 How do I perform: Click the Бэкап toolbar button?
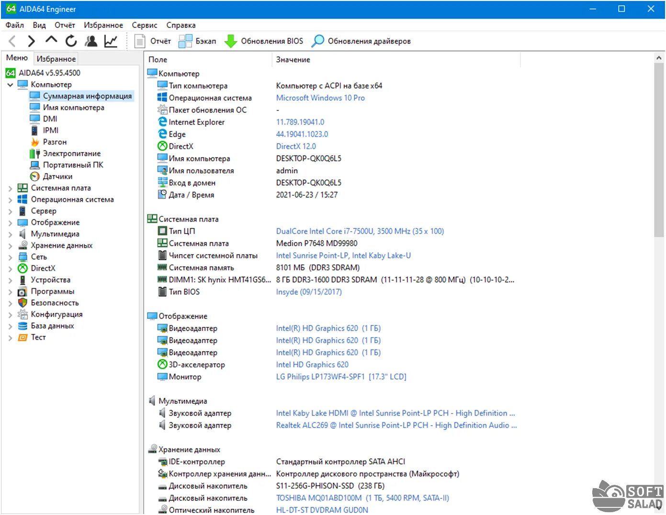(x=197, y=41)
